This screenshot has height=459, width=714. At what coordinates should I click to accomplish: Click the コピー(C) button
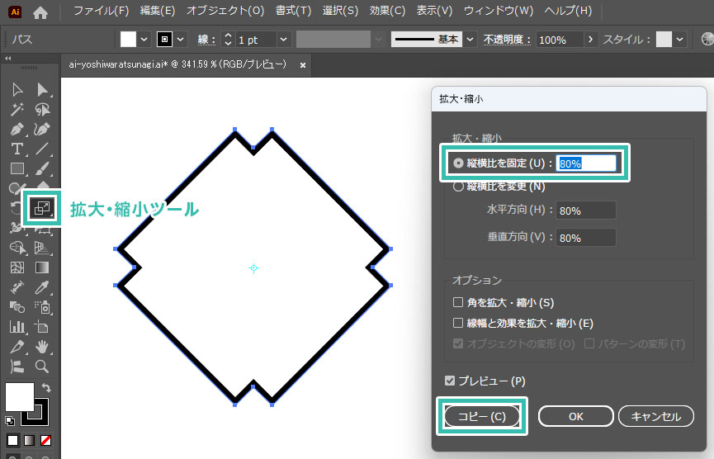483,417
